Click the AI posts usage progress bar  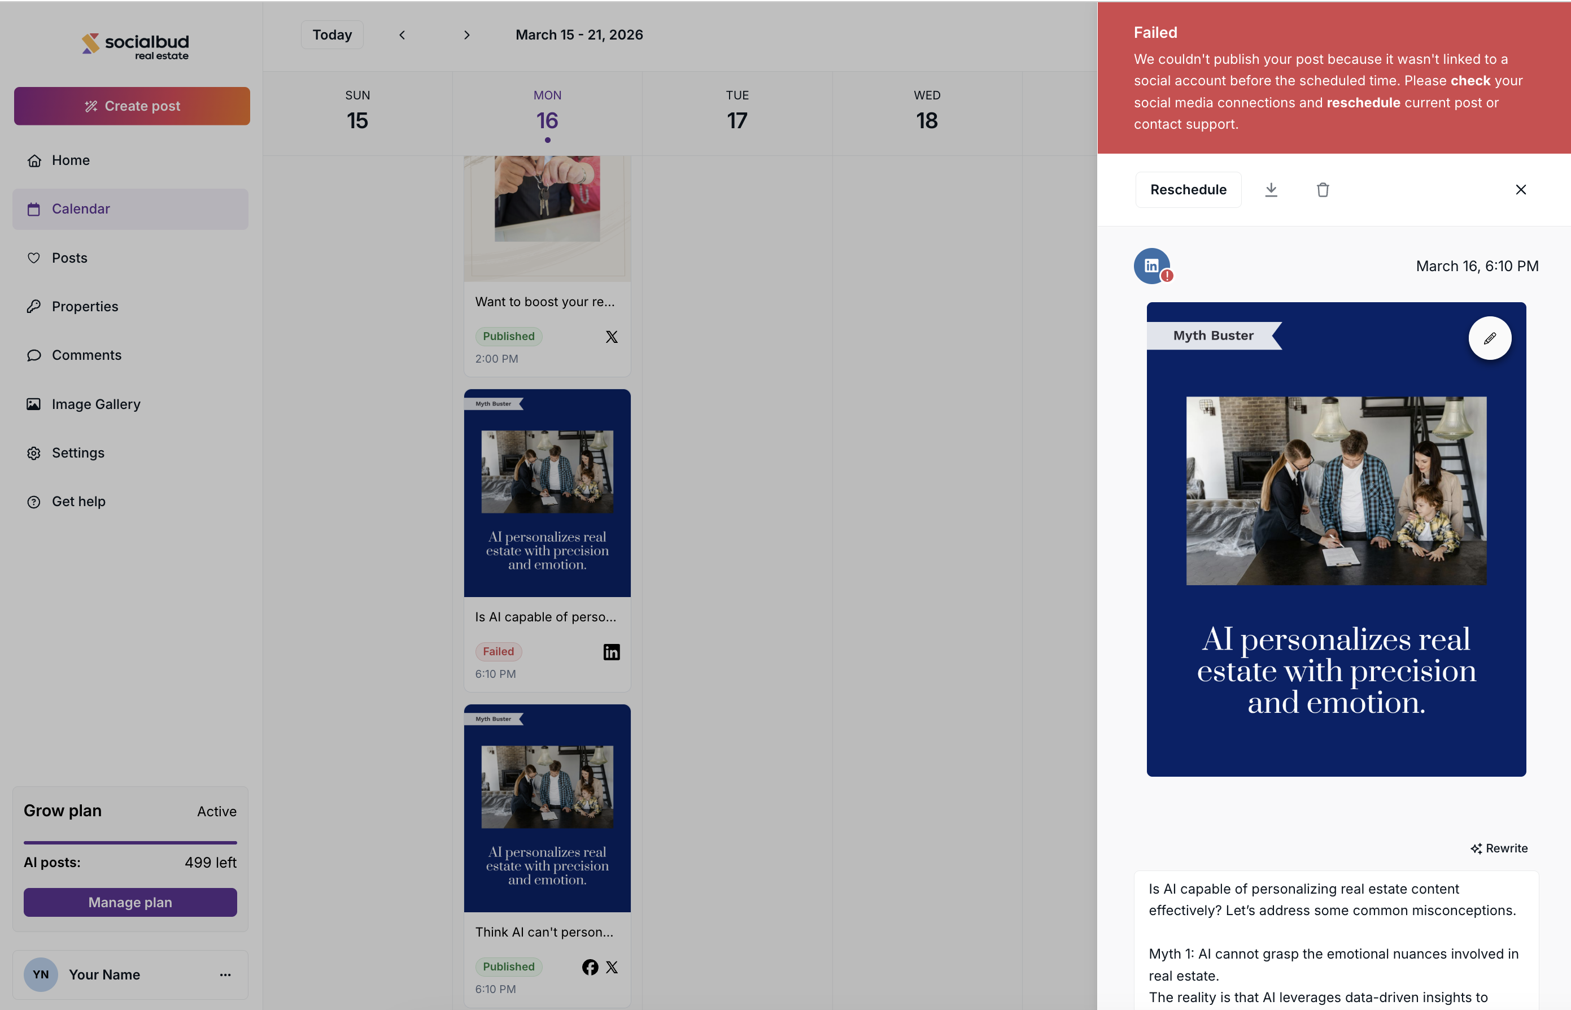(x=130, y=842)
